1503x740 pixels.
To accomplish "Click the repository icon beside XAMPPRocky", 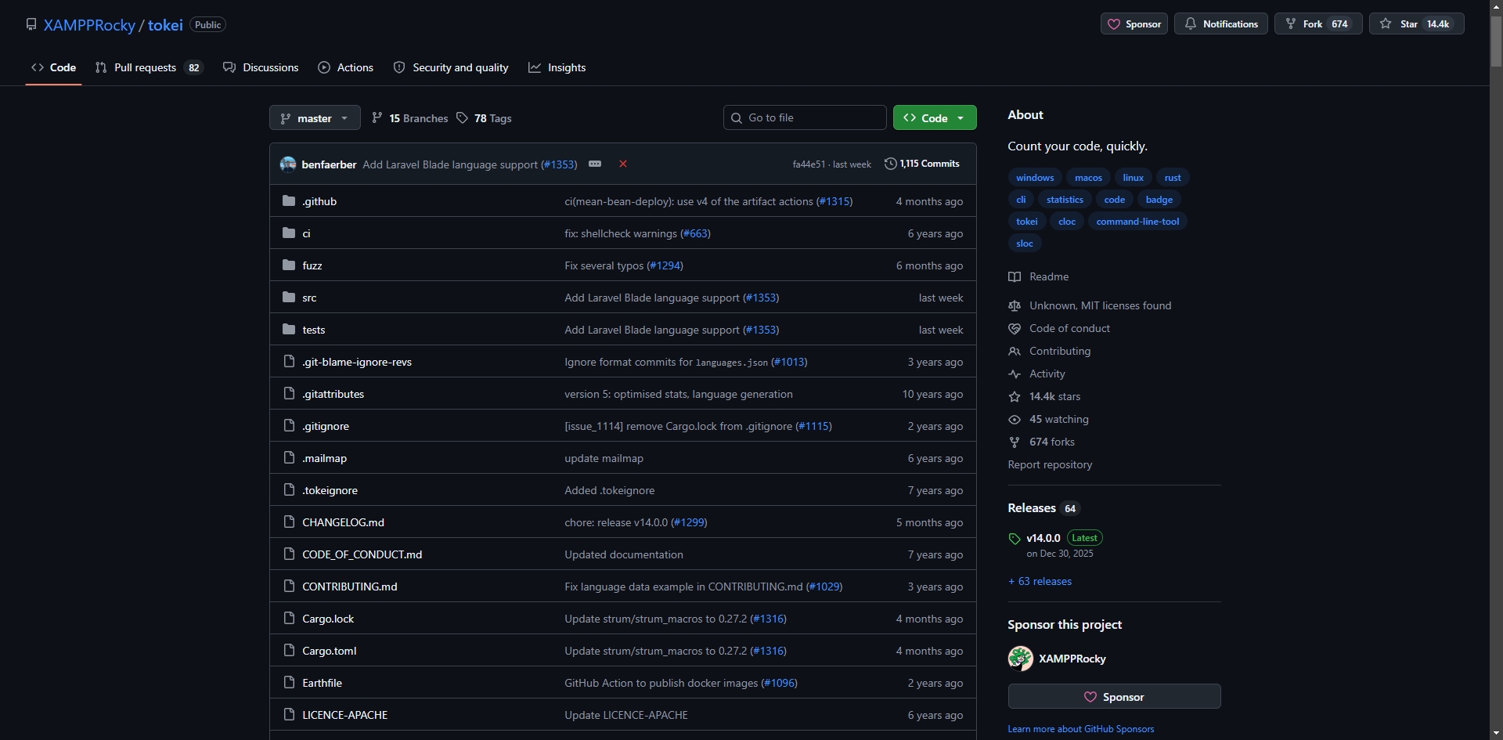I will pos(31,24).
